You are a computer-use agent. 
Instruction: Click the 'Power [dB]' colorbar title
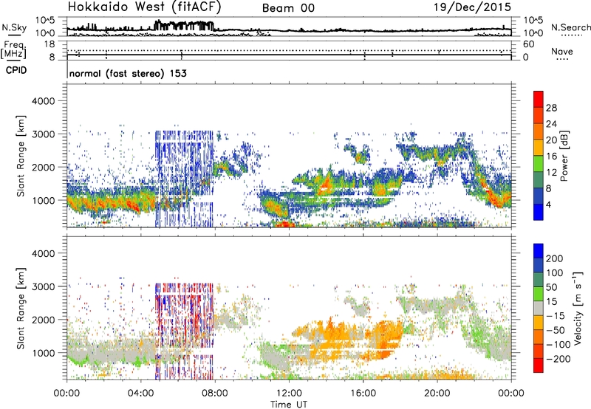tap(564, 156)
